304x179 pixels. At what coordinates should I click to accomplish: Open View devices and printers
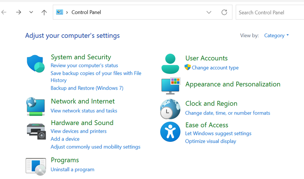pyautogui.click(x=78, y=131)
